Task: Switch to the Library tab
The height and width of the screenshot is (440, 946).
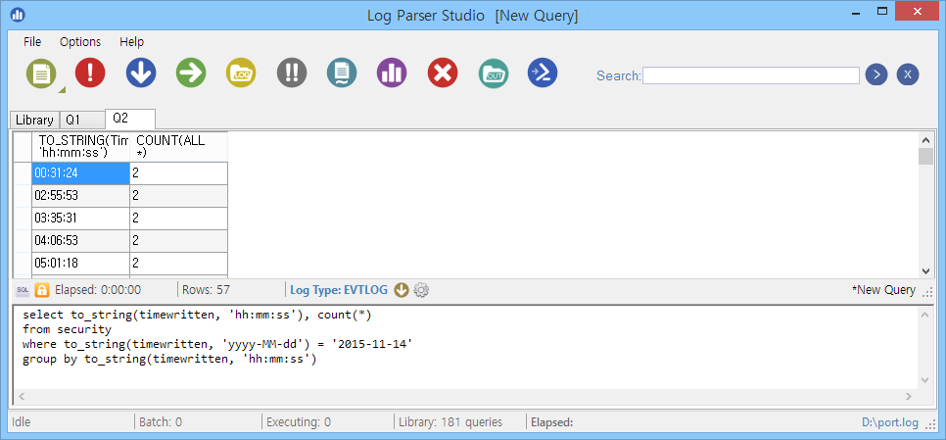Action: click(34, 120)
